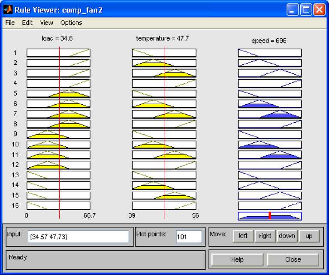Screen dimensions: 329x275
Task: Click rule 6 speed output plot
Action: tap(270, 104)
